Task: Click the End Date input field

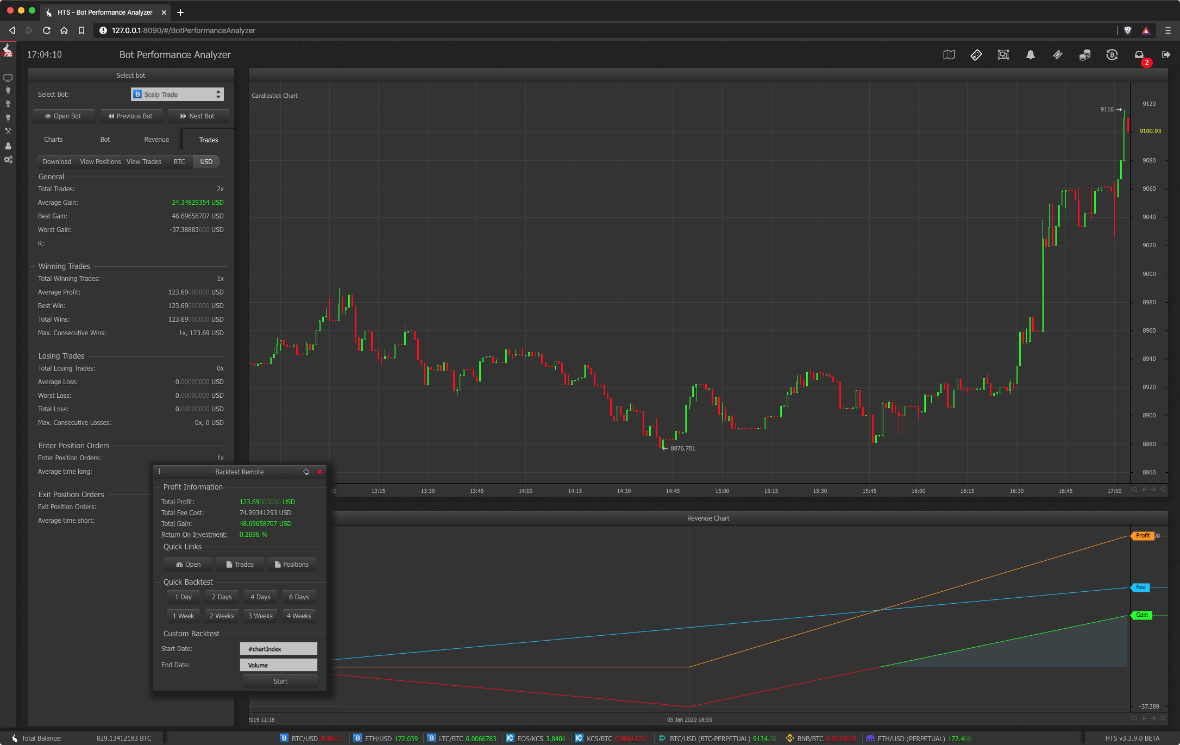Action: tap(279, 665)
